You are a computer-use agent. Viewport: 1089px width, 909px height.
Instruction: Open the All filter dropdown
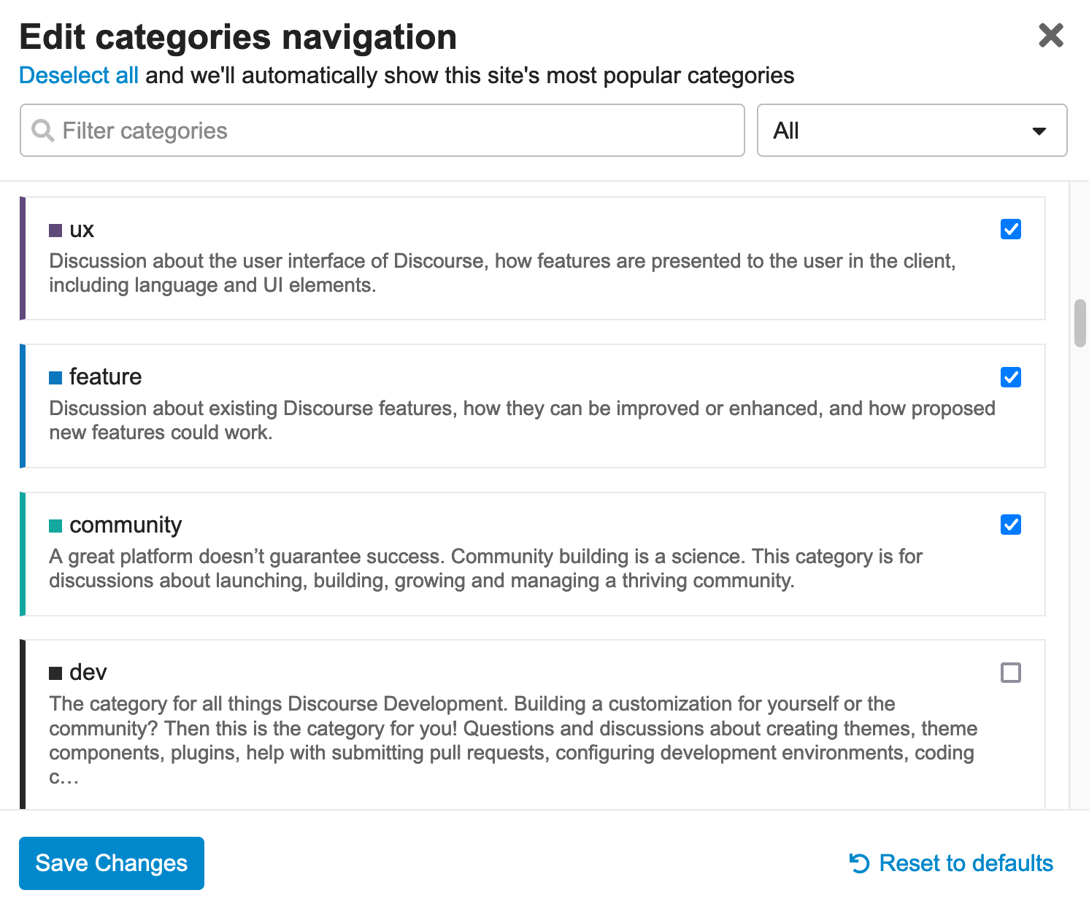(x=911, y=131)
